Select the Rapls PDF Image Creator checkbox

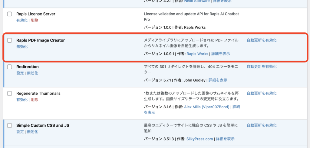click(x=10, y=40)
